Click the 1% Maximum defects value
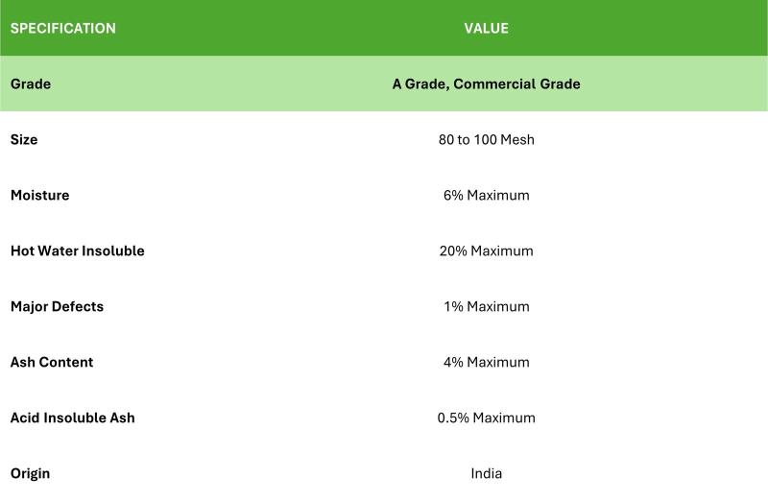Screen dimensions: 768x501 pyautogui.click(x=487, y=306)
